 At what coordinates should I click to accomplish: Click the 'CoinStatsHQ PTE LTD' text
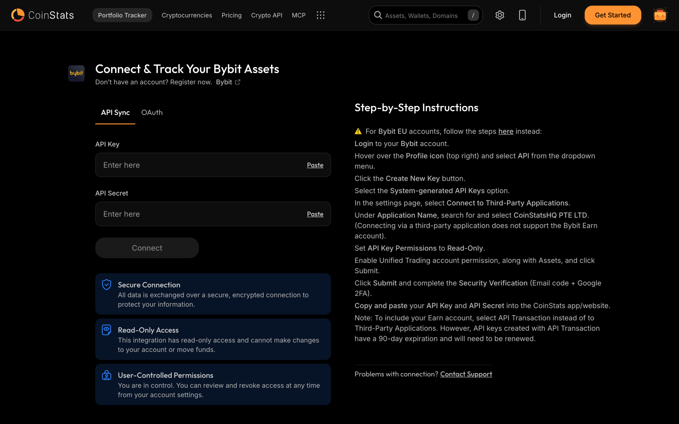(x=550, y=215)
